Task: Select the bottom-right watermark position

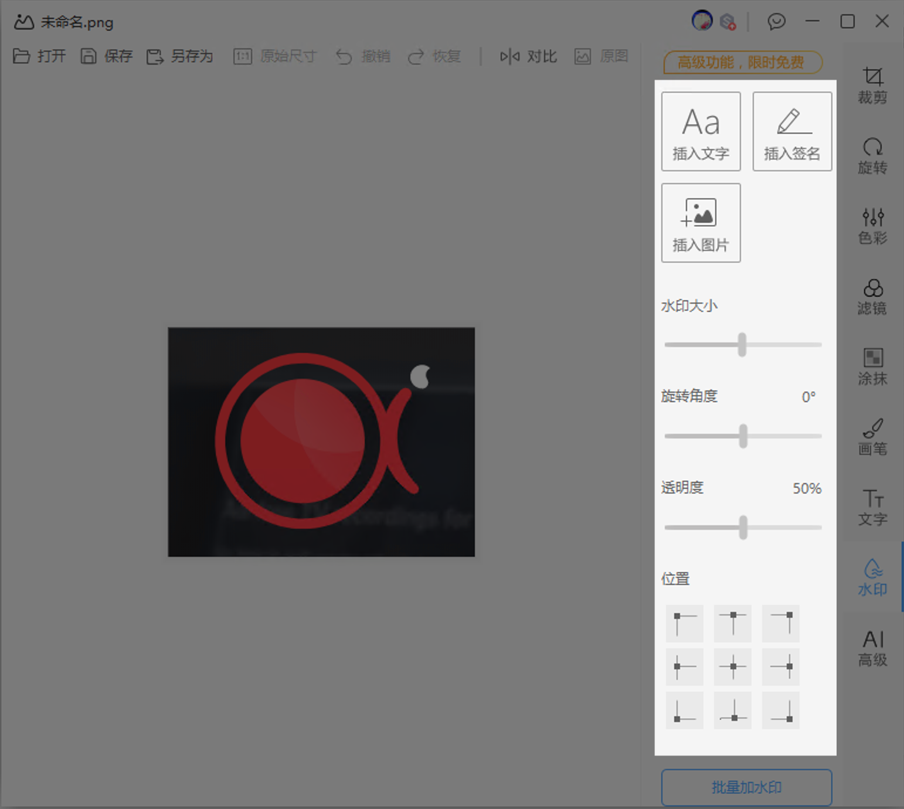Action: click(x=780, y=710)
